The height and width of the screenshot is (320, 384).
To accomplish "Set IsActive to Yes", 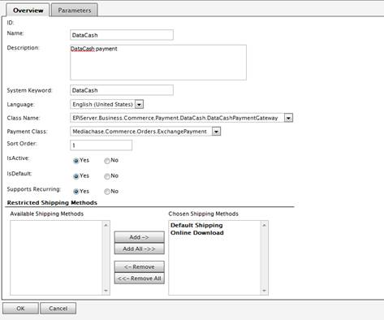I will (x=76, y=161).
